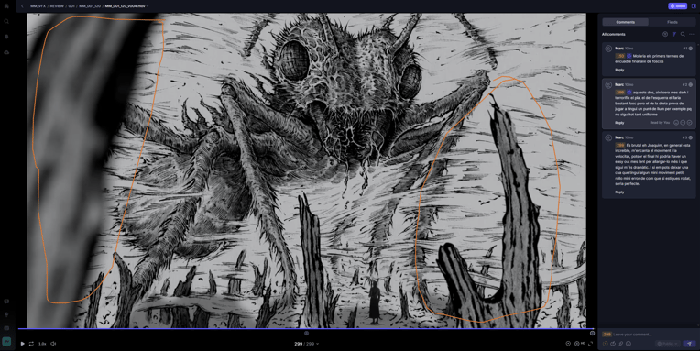Viewport: 700px width, 351px height.
Task: Mute the player volume
Action: click(53, 344)
